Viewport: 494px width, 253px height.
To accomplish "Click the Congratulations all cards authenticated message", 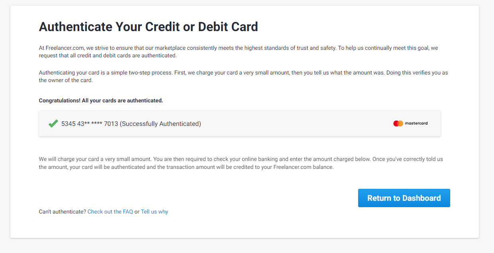I will tap(101, 100).
